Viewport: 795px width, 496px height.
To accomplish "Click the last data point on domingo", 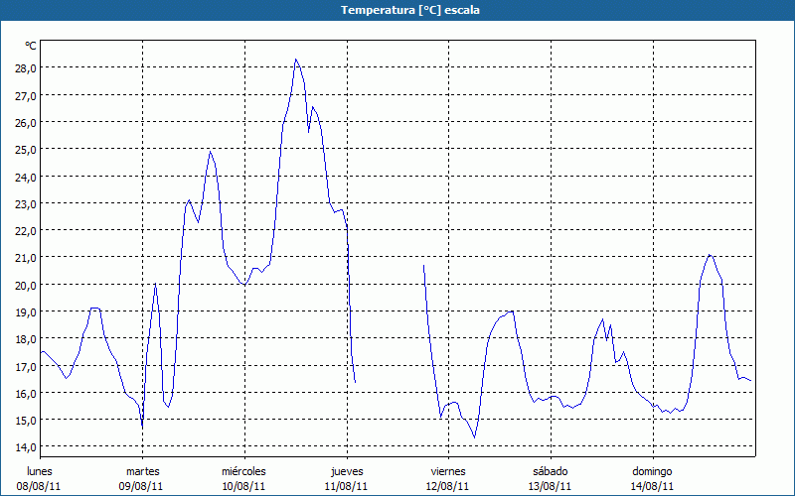I will (x=750, y=380).
